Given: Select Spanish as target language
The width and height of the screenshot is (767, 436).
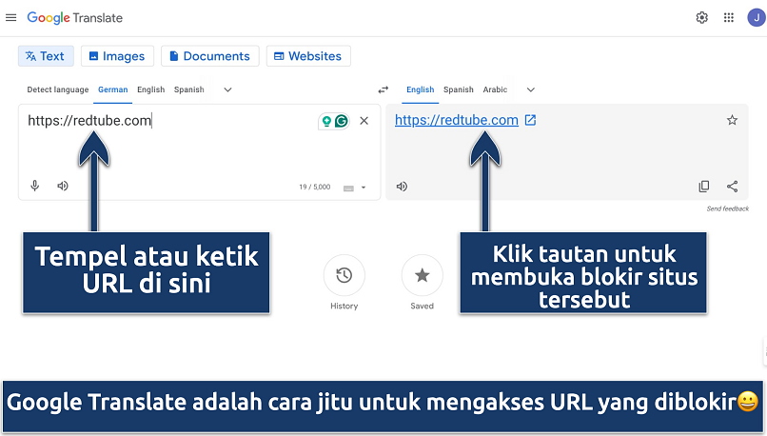Looking at the screenshot, I should pos(459,89).
